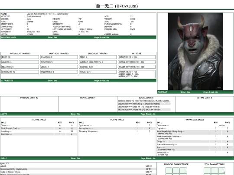Viewport: 234px width, 175px height.
Task: Select the INTUITION: 5 attribute box
Action: tap(59, 62)
